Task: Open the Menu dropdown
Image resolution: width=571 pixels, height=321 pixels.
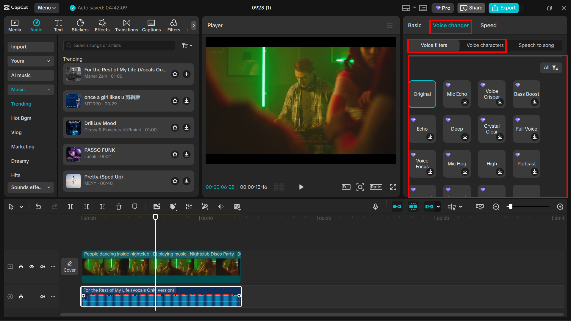Action: click(x=46, y=8)
